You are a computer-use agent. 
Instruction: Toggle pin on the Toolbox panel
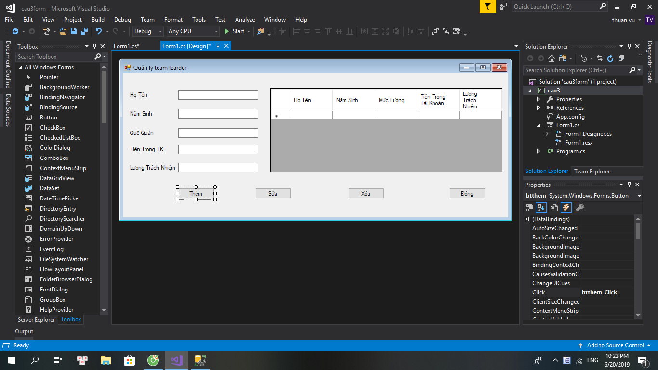(x=94, y=47)
